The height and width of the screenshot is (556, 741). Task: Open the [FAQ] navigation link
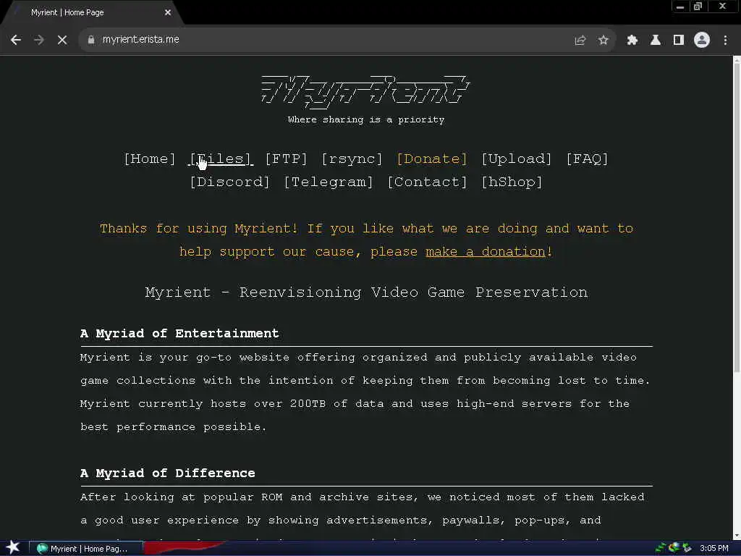[587, 159]
